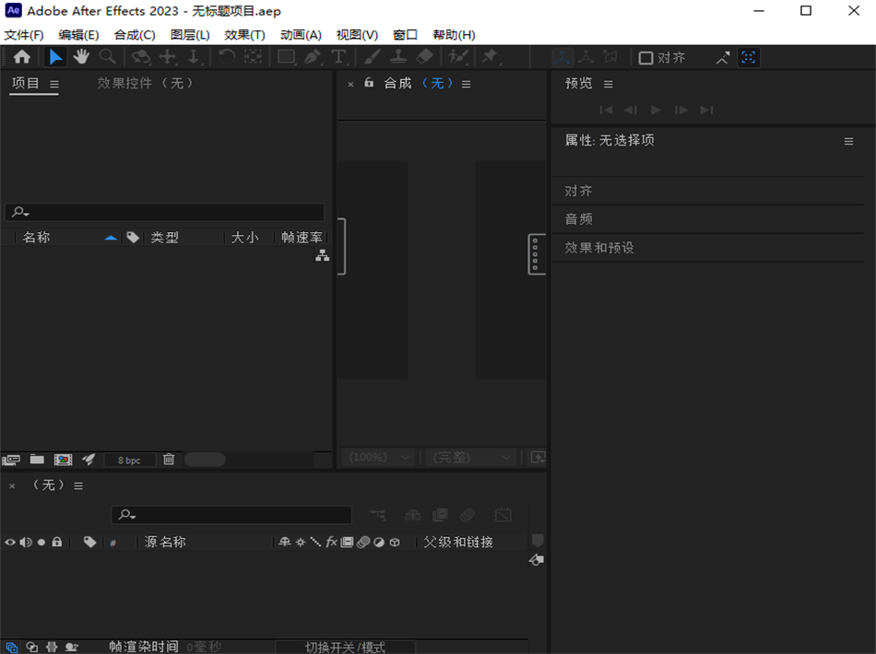This screenshot has height=654, width=876.
Task: Toggle the snap edges extend icon
Action: pos(723,57)
